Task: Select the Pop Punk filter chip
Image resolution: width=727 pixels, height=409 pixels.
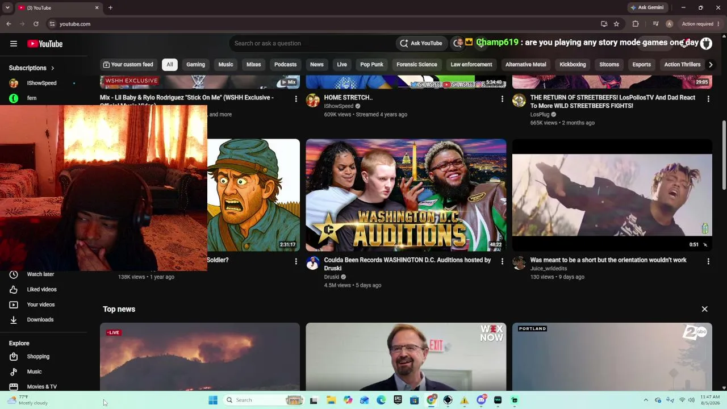Action: point(371,65)
